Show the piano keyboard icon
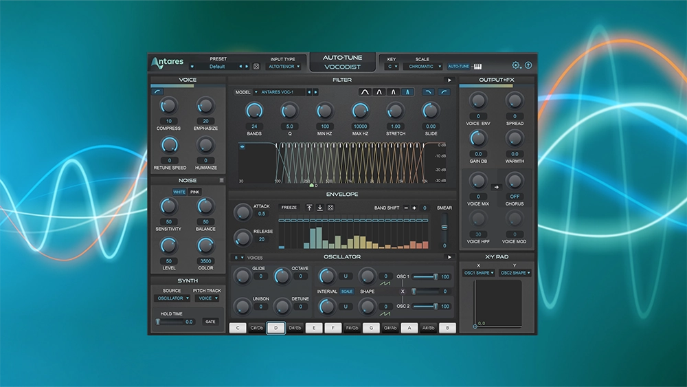 pos(477,67)
